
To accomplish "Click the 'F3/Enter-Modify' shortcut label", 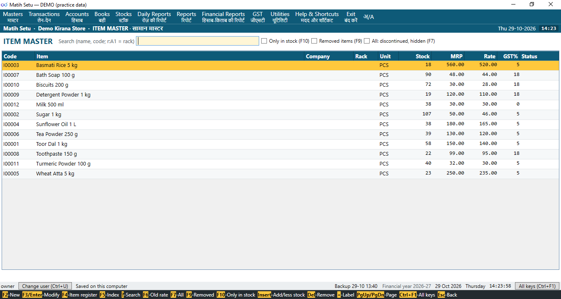I will pos(41,295).
